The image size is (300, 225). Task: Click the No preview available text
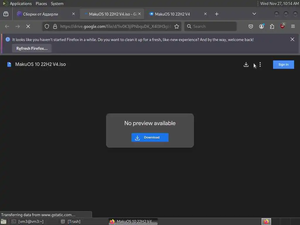tap(150, 123)
